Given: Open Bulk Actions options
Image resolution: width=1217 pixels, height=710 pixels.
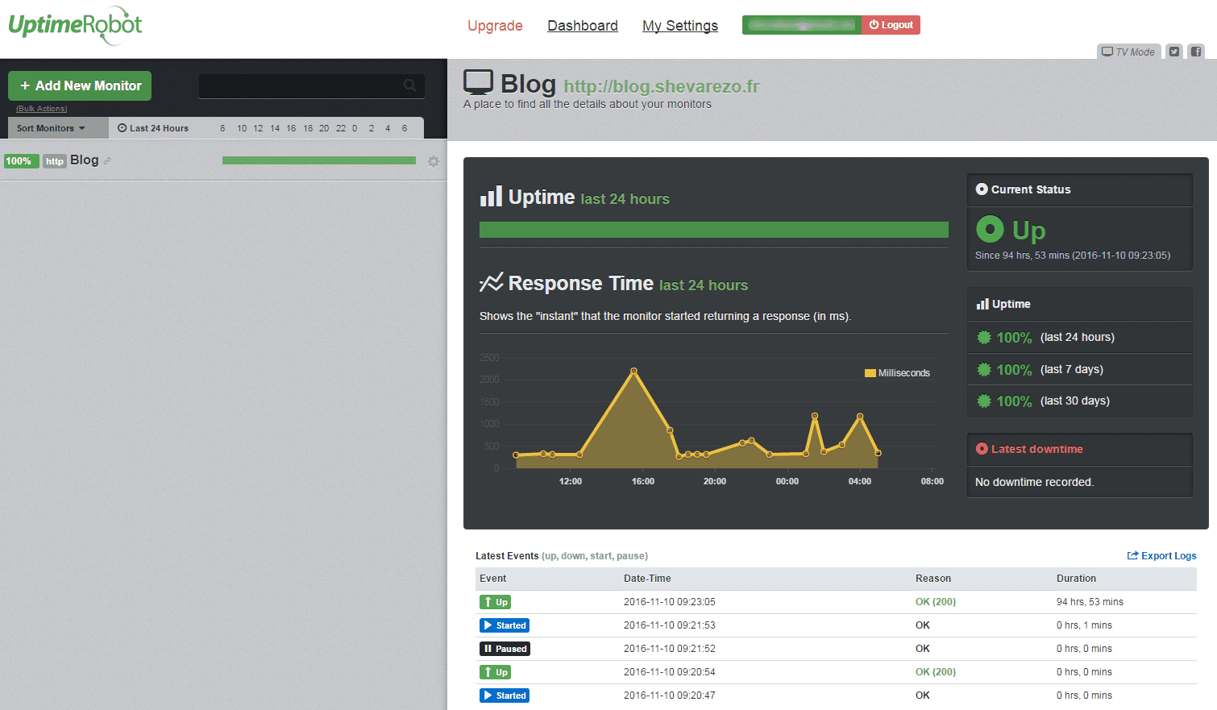Looking at the screenshot, I should click(42, 109).
